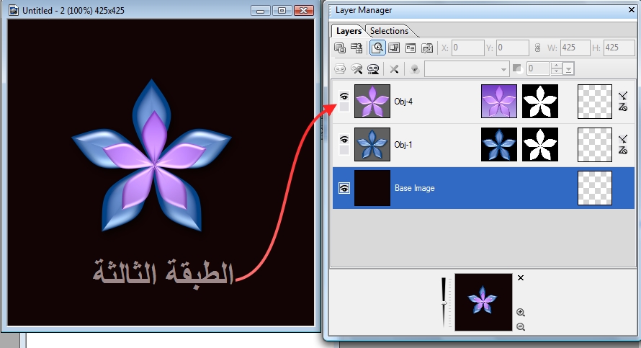Click the magnifier preview icon in toolbar
Image resolution: width=641 pixels, height=348 pixels.
point(377,48)
